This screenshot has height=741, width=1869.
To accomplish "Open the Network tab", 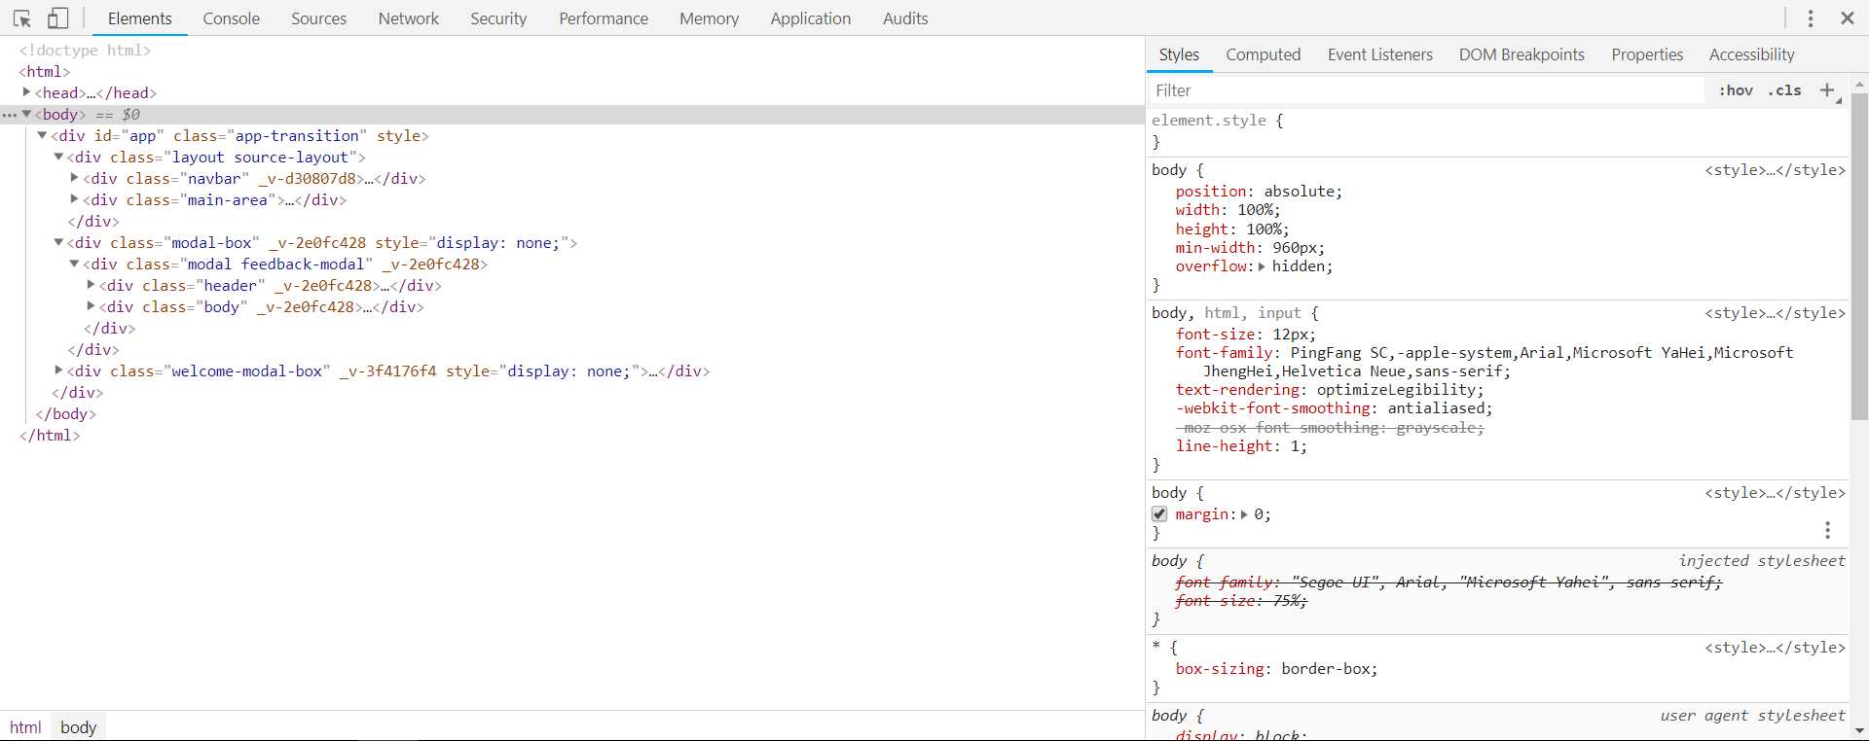I will pyautogui.click(x=409, y=18).
